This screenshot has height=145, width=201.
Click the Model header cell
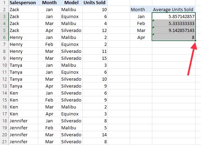pos(71,3)
